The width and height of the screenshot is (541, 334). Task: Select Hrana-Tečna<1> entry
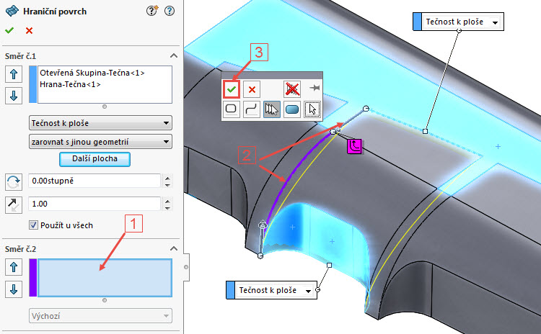pos(70,84)
